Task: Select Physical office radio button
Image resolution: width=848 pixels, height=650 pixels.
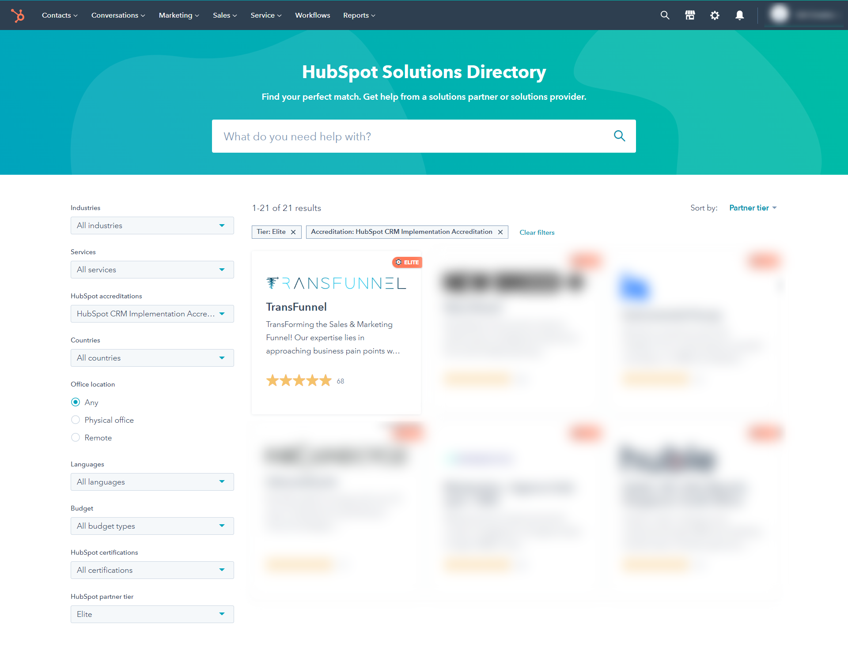Action: click(76, 420)
